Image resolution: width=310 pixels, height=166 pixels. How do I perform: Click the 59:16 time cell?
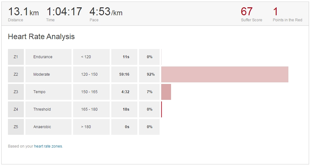[124, 74]
